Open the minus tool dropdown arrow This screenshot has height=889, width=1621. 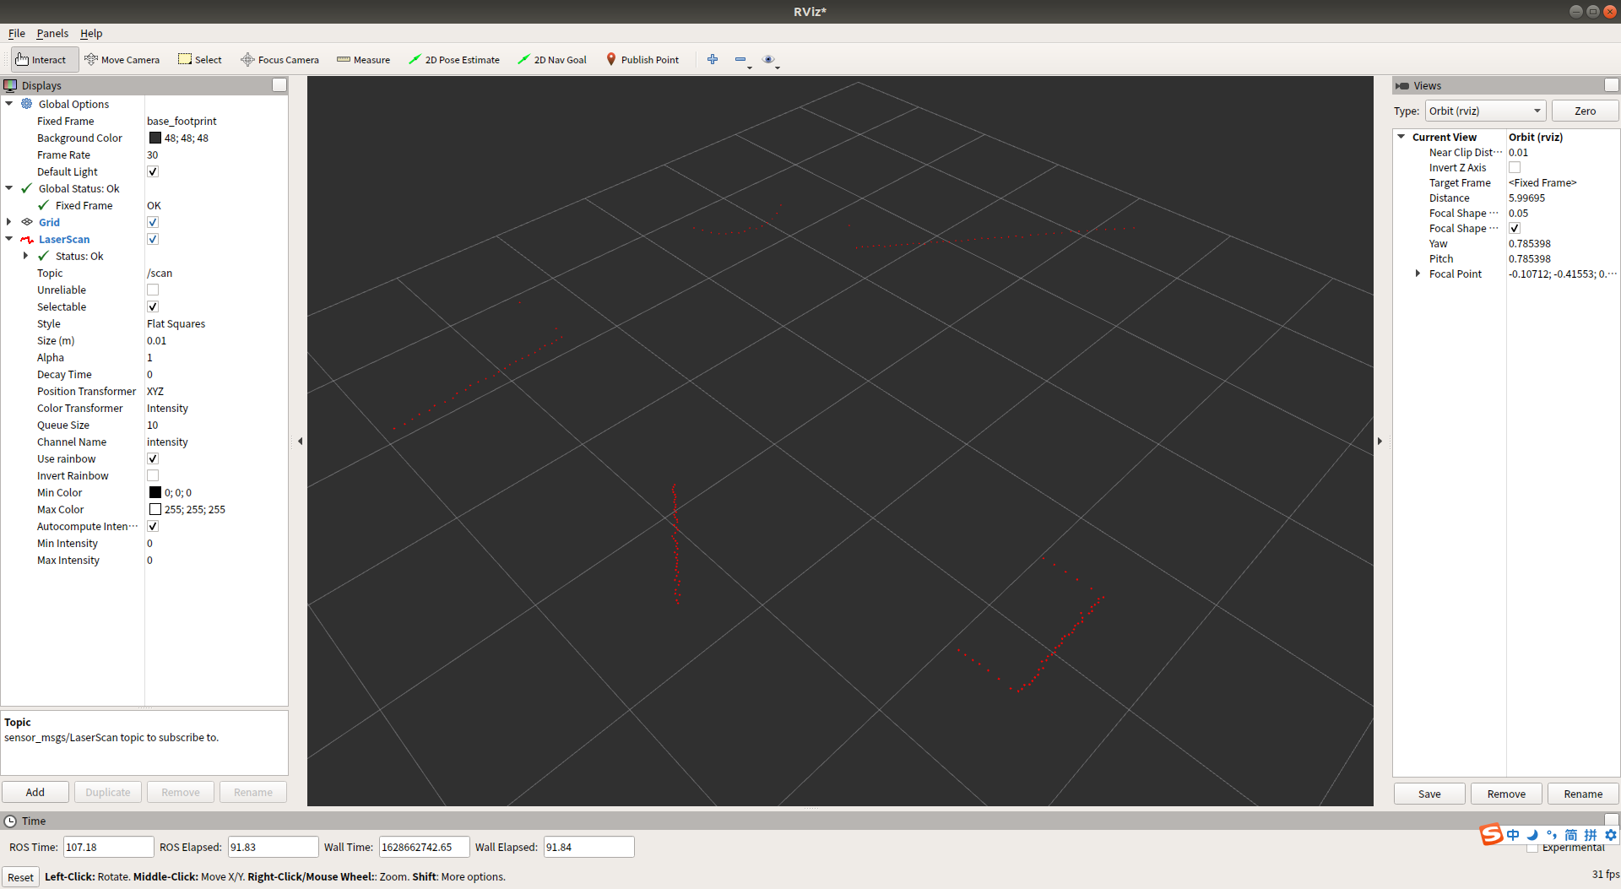750,68
